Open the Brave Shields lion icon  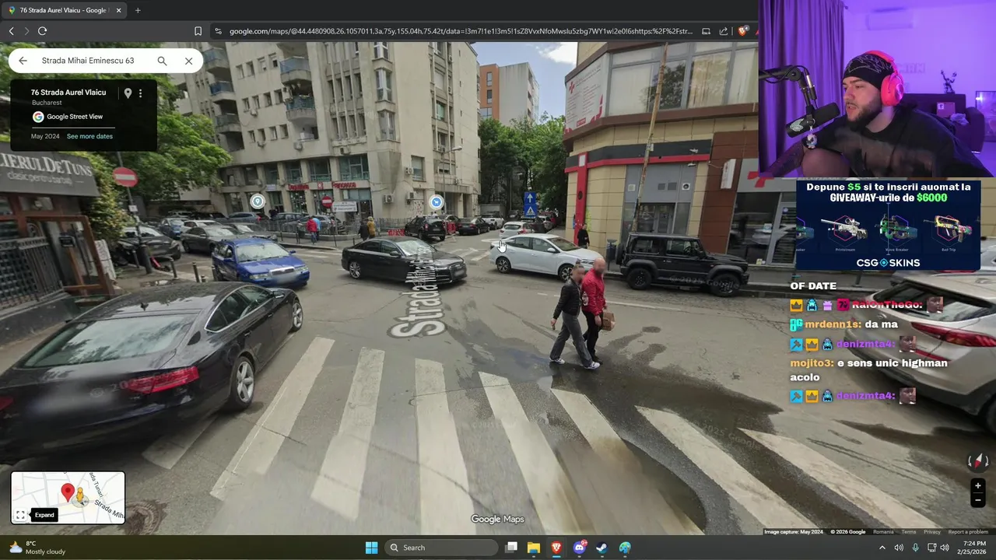[x=743, y=31]
